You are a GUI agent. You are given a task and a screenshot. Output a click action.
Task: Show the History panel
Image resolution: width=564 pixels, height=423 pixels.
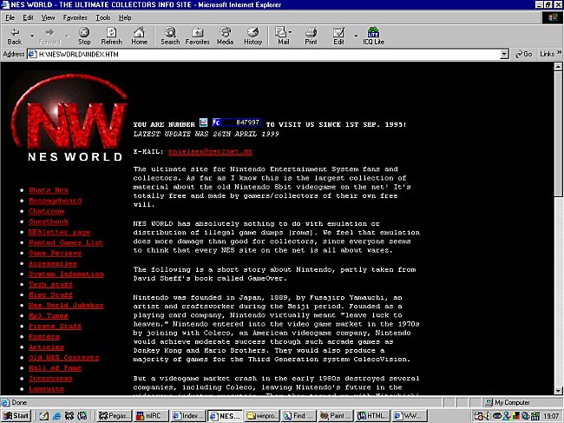[x=252, y=35]
